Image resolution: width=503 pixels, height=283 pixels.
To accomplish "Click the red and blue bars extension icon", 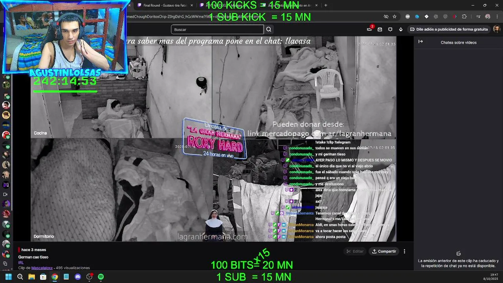I will pos(455,17).
